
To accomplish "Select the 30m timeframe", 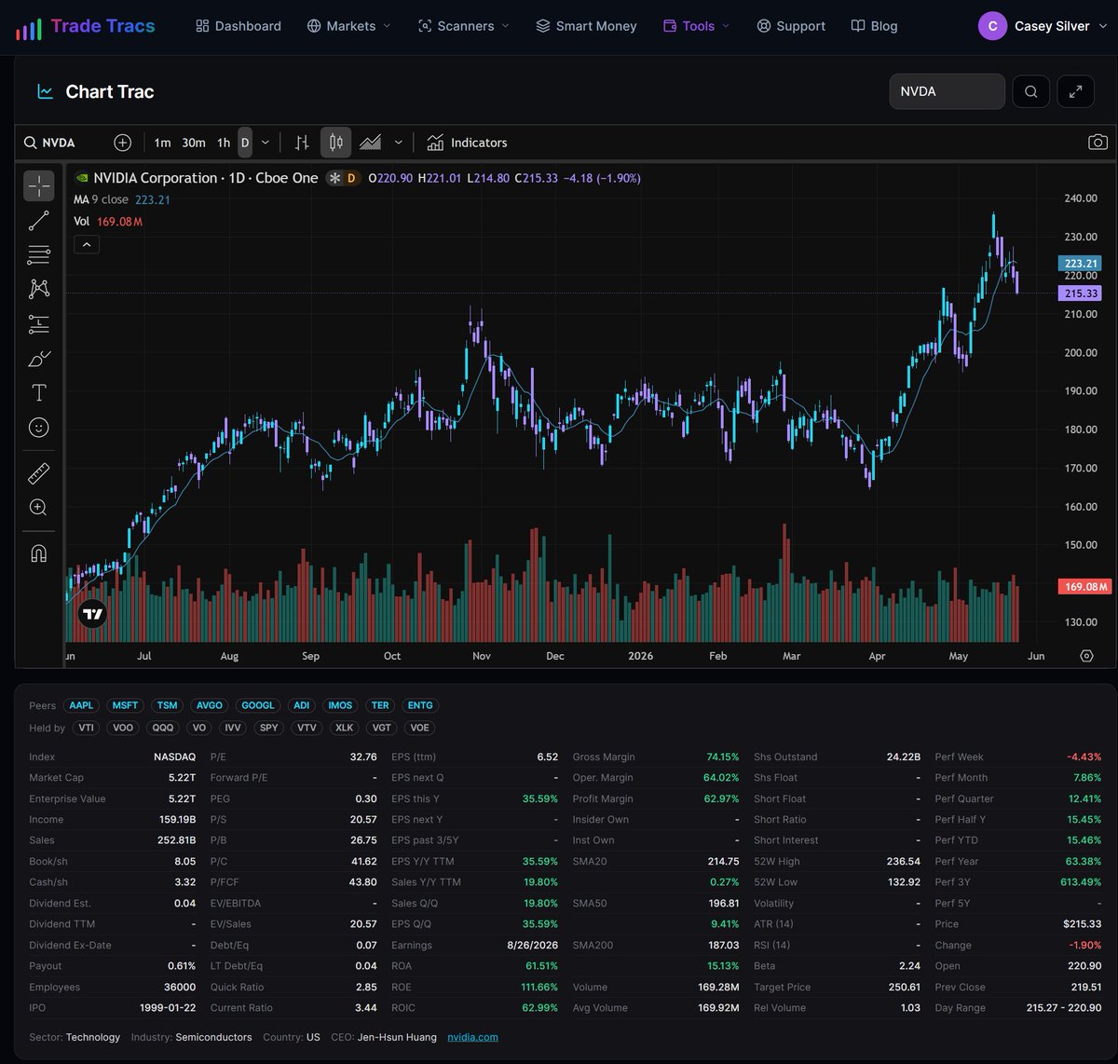I will point(194,143).
